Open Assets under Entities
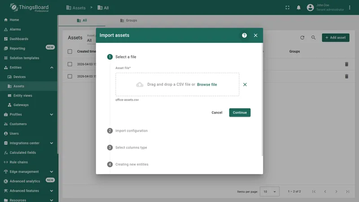Image resolution: width=359 pixels, height=202 pixels. click(29, 86)
